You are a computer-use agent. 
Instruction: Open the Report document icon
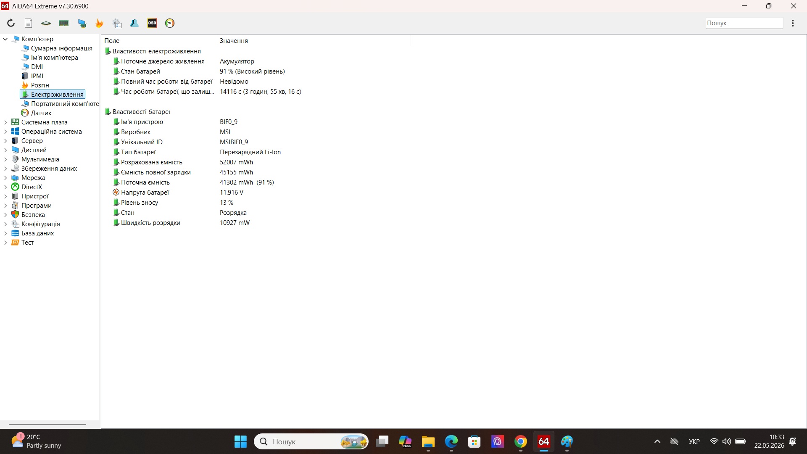pyautogui.click(x=29, y=23)
